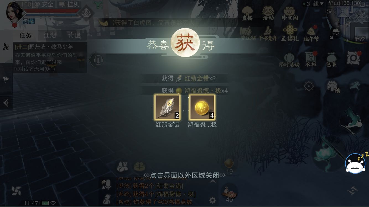369x207 pixels.
Task: Open chat settings gear
Action: (212, 200)
